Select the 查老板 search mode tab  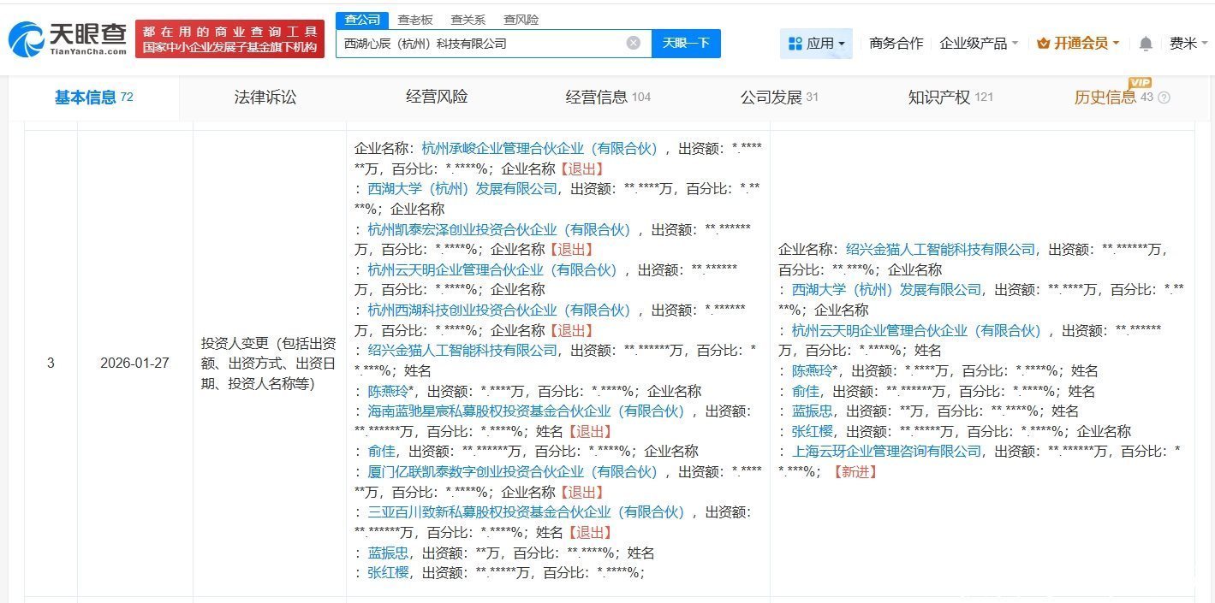415,20
